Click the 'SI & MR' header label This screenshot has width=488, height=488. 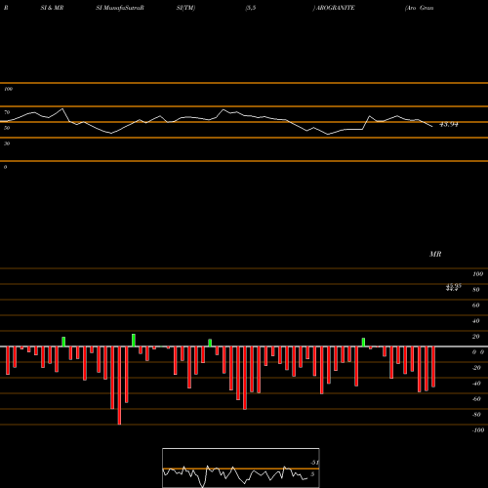pos(52,8)
